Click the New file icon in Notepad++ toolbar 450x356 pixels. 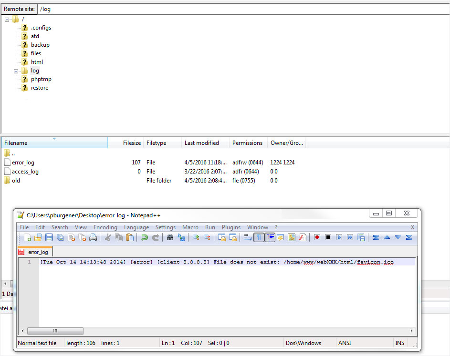pyautogui.click(x=27, y=237)
